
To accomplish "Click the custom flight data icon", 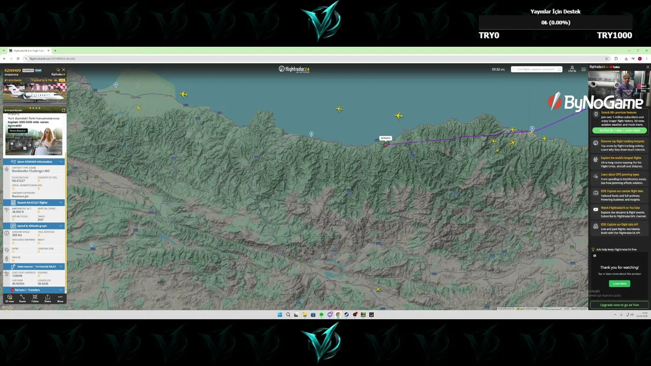I will pyautogui.click(x=596, y=193).
